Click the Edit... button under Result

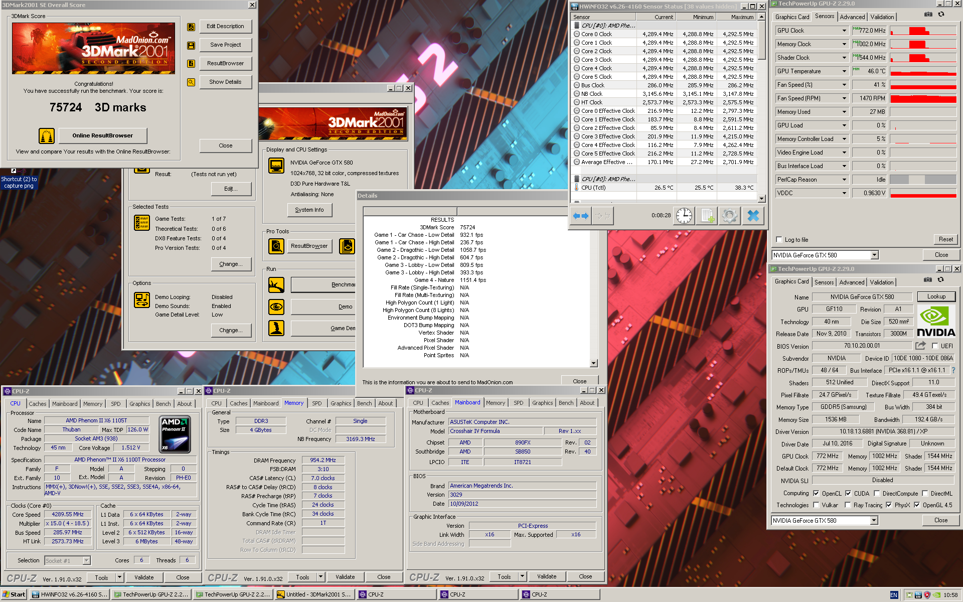[x=231, y=189]
